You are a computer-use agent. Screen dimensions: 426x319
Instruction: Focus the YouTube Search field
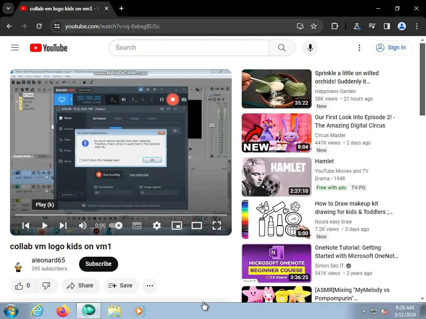click(189, 48)
